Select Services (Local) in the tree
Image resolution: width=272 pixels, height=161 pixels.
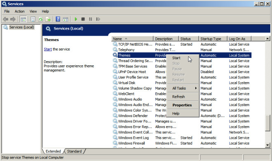point(21,27)
